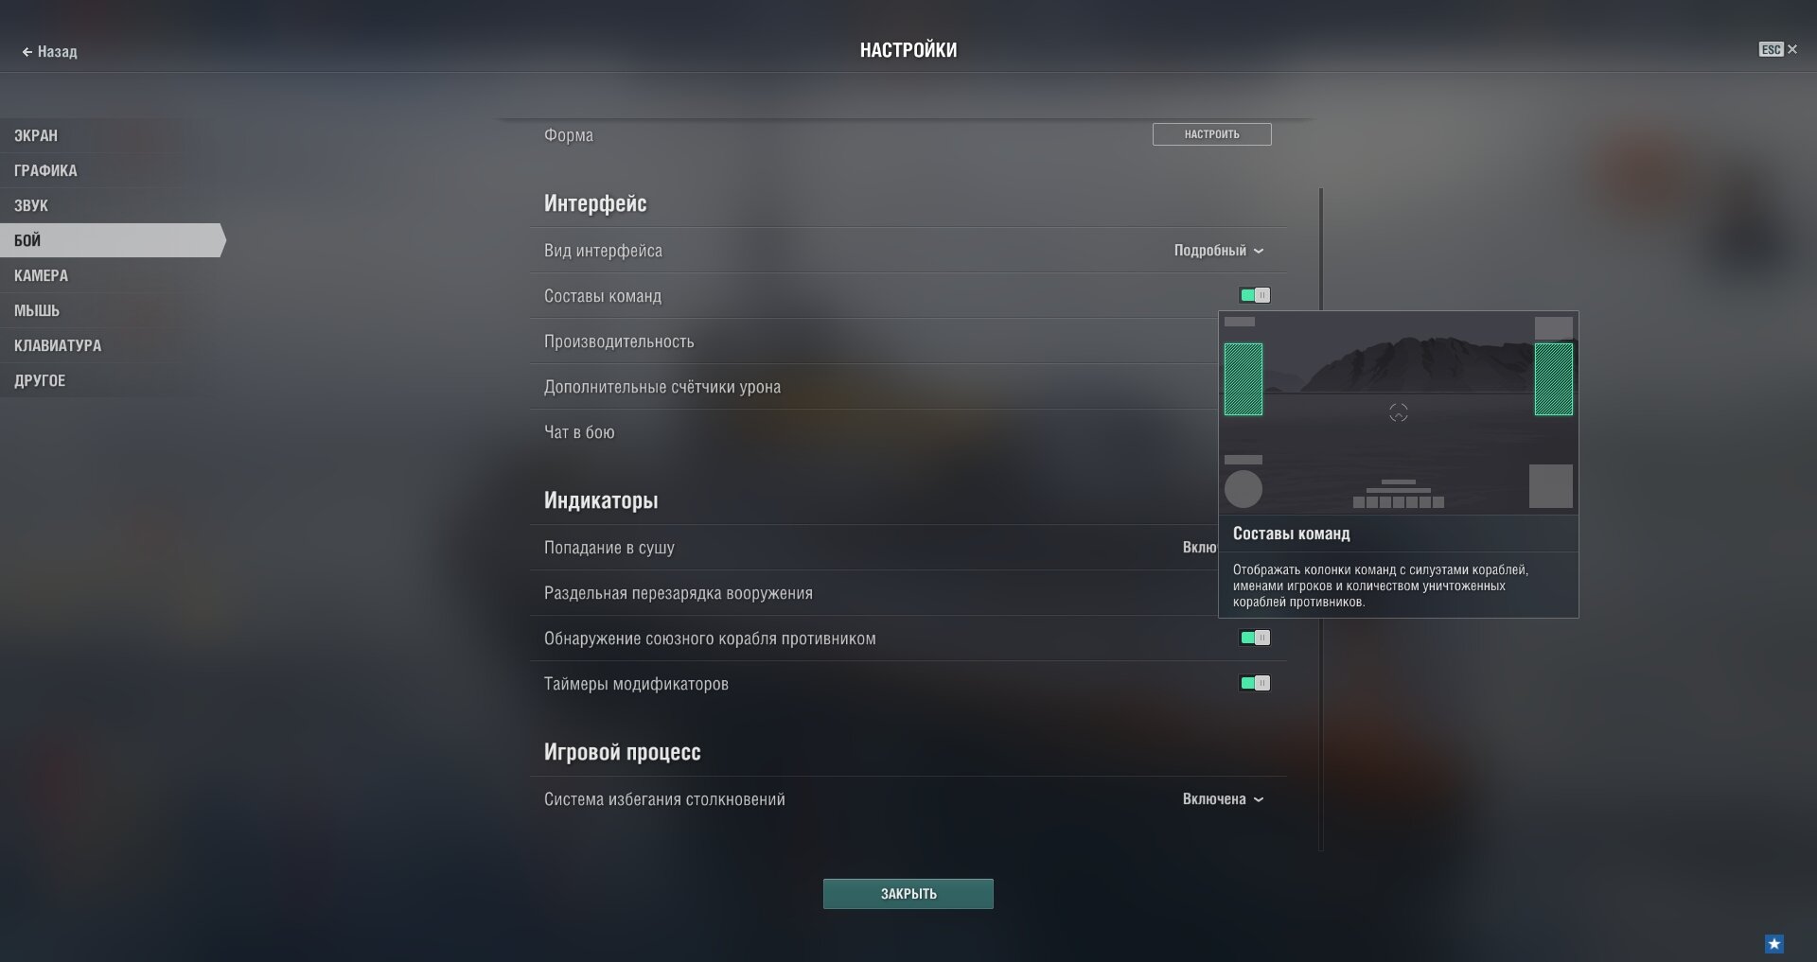
Task: Open Система избегания столкновений dropdown
Action: click(1223, 799)
